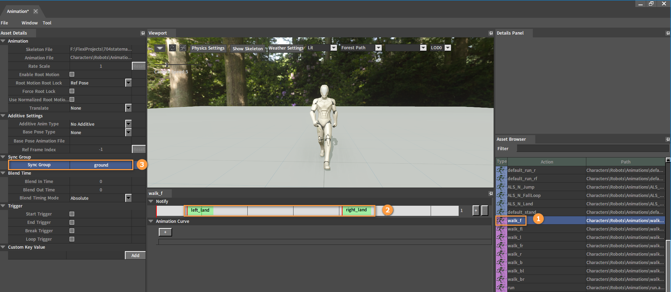Screen dimensions: 671x292
Task: Adjust the Camera Speed slider handle
Action: (x=167, y=65)
